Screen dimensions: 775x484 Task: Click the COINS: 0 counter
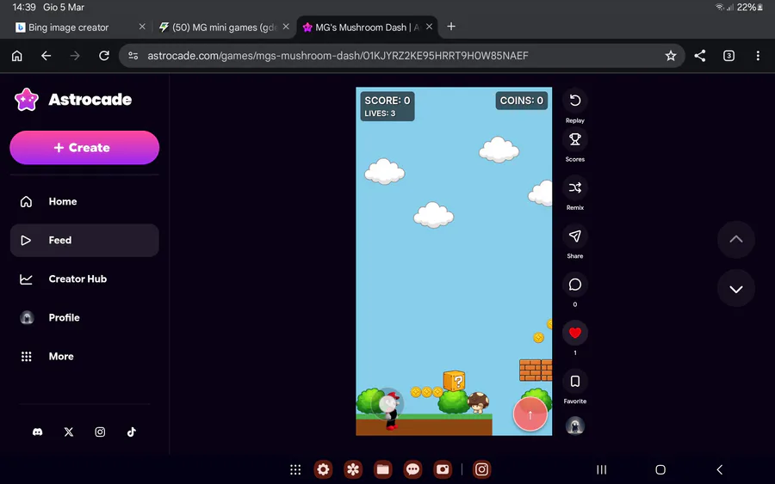pos(522,101)
